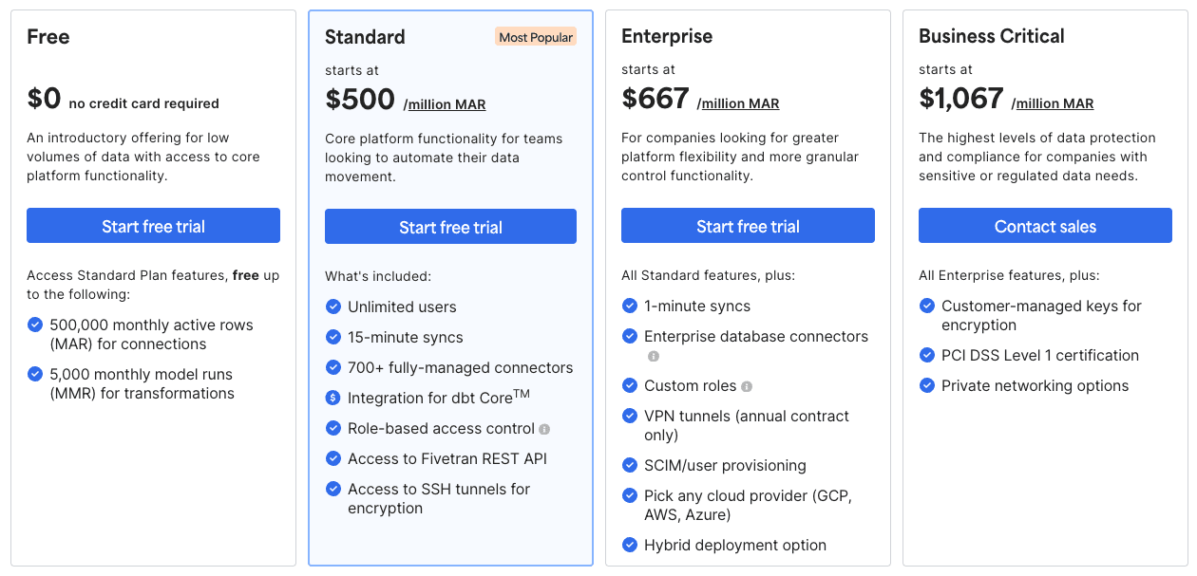Open the /million MAR link beside $1,067
Viewport: 1197px width, 576px height.
click(x=1053, y=103)
